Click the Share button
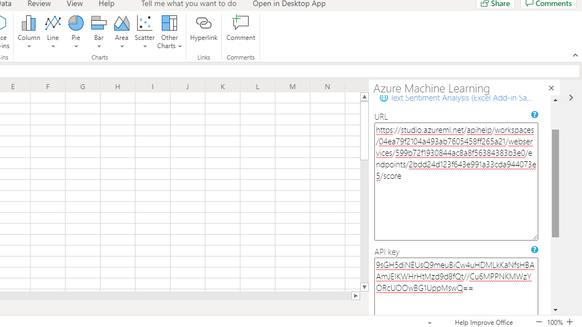Image resolution: width=582 pixels, height=327 pixels. pos(495,4)
